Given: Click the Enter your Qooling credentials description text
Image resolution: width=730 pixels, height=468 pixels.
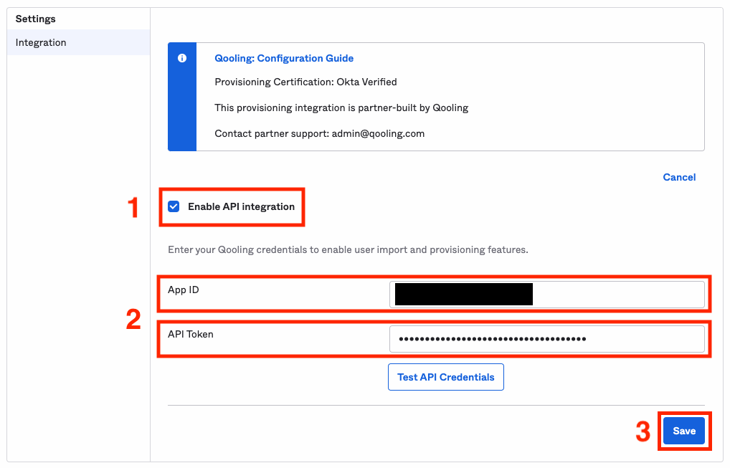Looking at the screenshot, I should pyautogui.click(x=349, y=250).
